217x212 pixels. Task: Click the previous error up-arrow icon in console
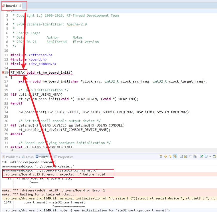[170, 157]
